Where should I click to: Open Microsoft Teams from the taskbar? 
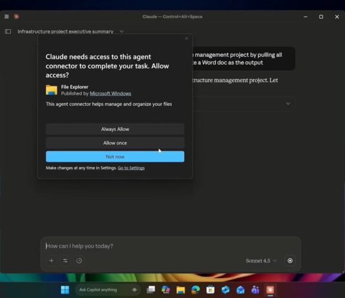(x=255, y=290)
